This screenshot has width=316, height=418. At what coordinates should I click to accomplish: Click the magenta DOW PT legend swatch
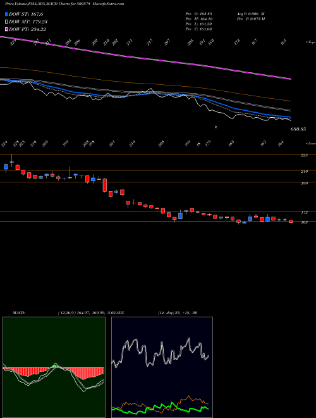pos(6,29)
